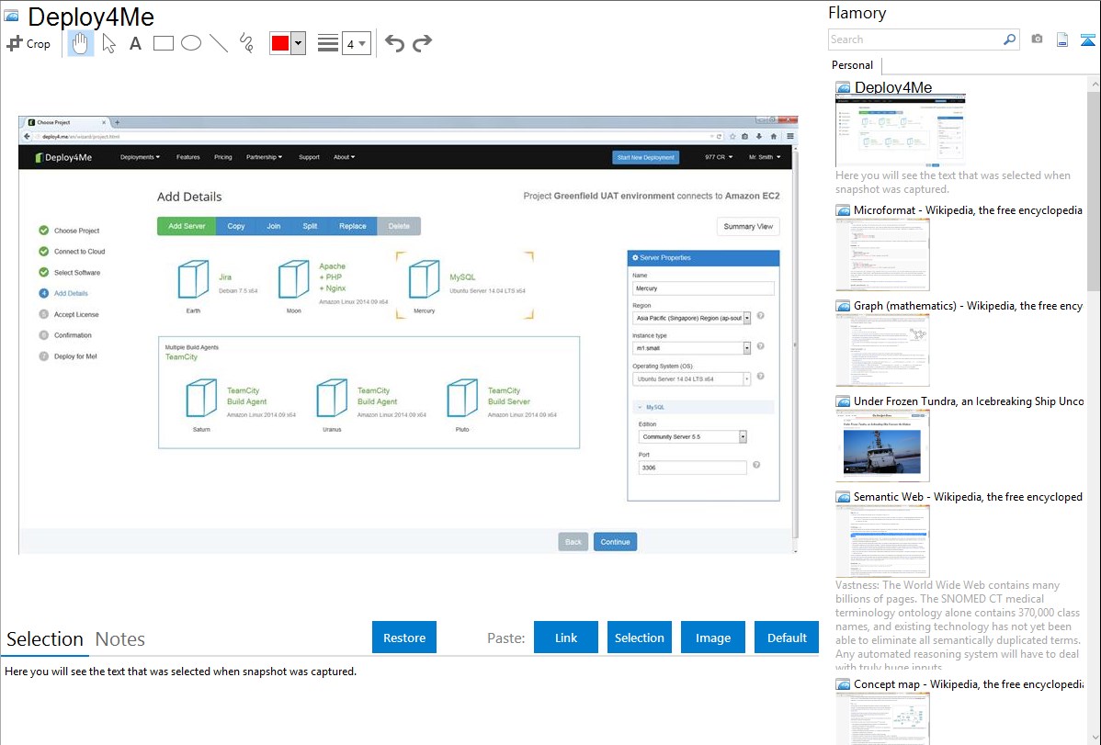Switch to the Personal tab
The width and height of the screenshot is (1101, 745).
pos(853,65)
